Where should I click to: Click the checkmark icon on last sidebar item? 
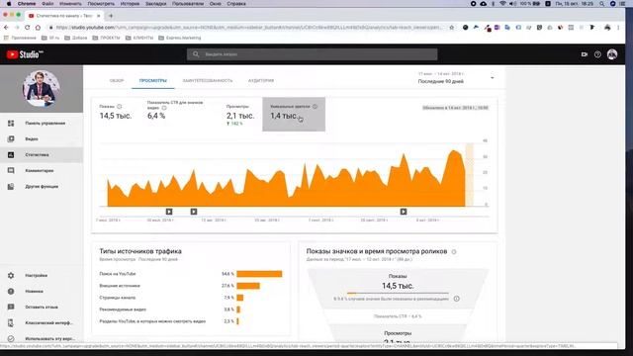[x=11, y=338]
